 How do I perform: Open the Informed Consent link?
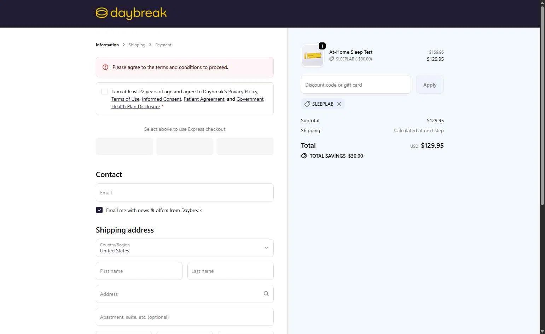click(162, 99)
